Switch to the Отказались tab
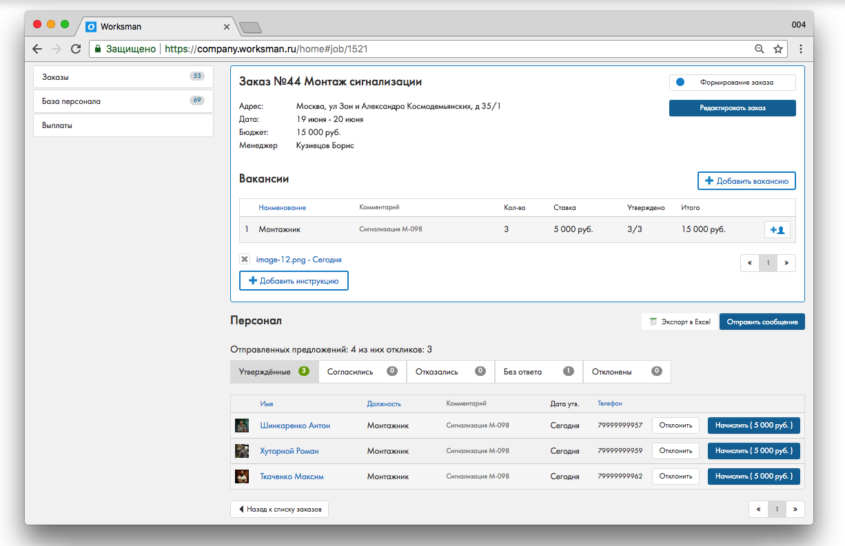The image size is (845, 546). [x=451, y=372]
